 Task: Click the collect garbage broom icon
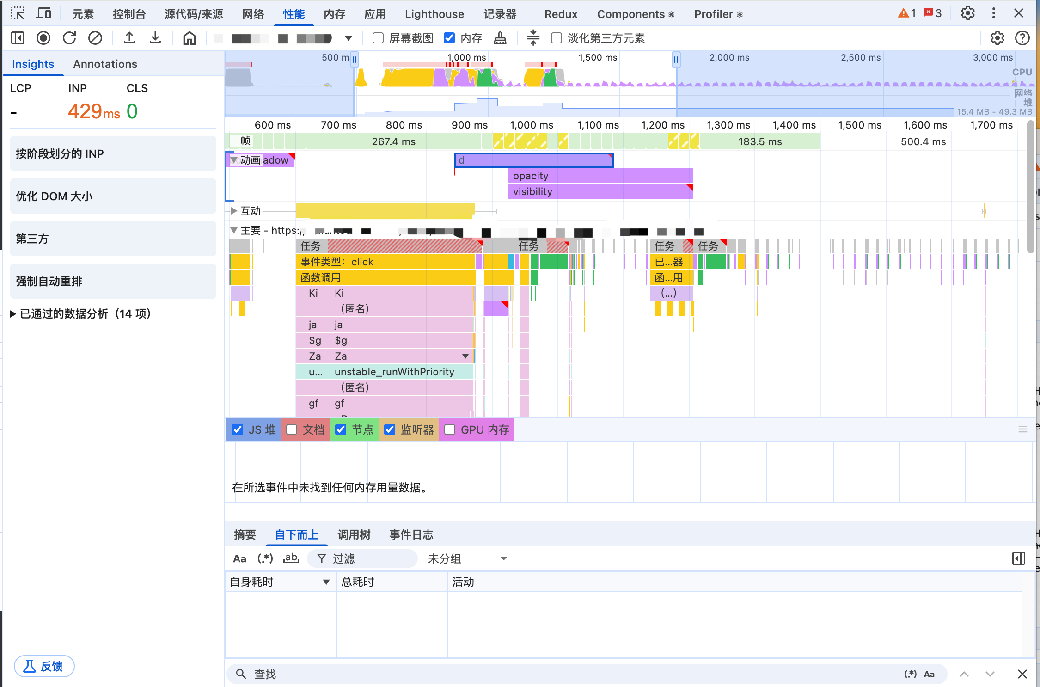coord(500,38)
